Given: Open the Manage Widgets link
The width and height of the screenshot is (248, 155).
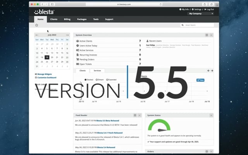Looking at the screenshot, I should click(45, 74).
